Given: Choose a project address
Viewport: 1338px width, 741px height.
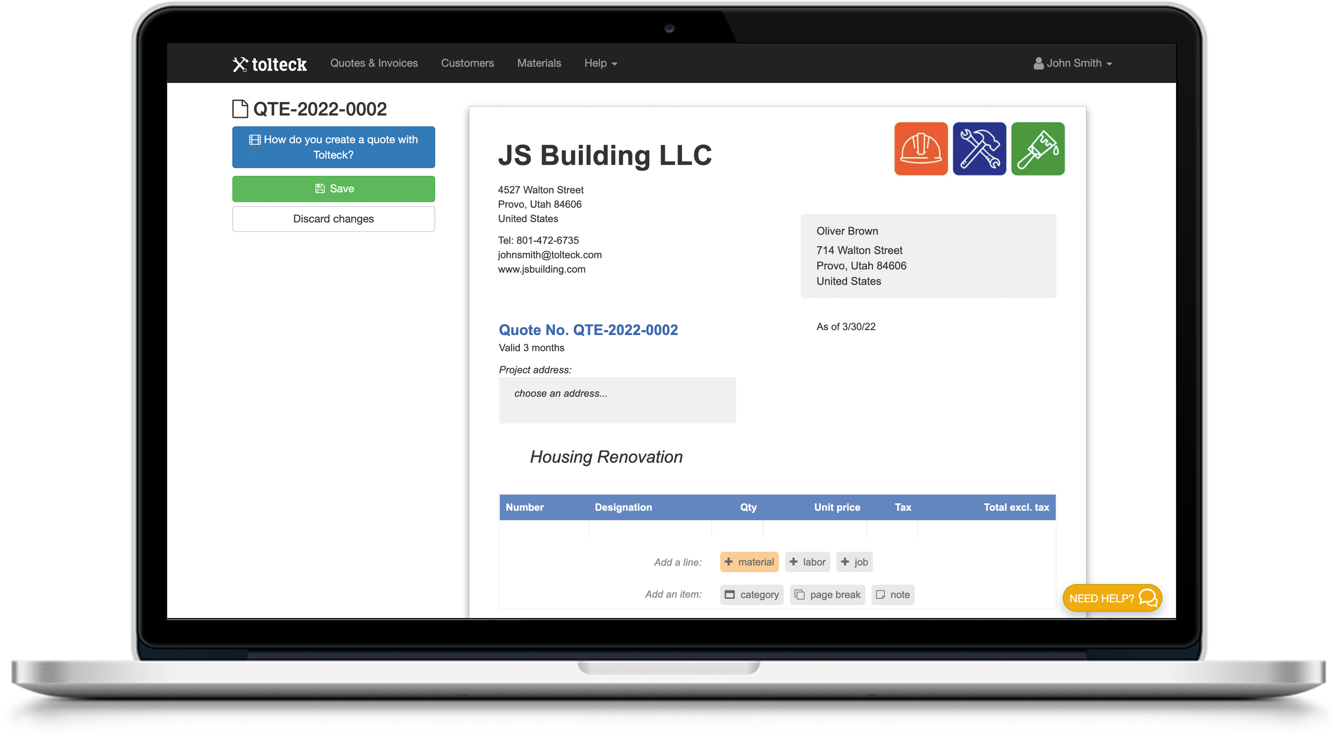Looking at the screenshot, I should [x=617, y=400].
